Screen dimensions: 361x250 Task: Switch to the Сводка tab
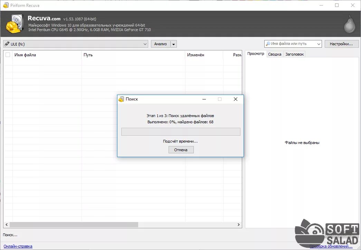tap(275, 54)
